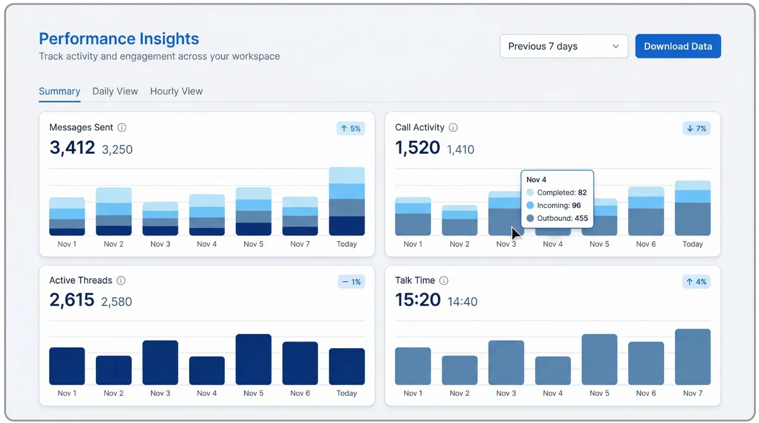Switch to the Hourly View tab
Image resolution: width=759 pixels, height=423 pixels.
click(176, 91)
